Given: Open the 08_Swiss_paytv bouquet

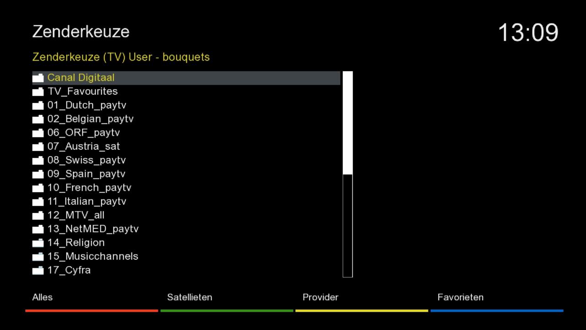Looking at the screenshot, I should 87,160.
